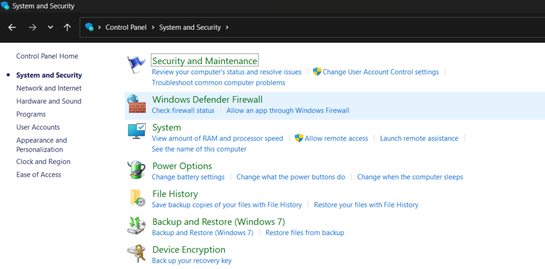Screen dimensions: 545x269
Task: Click the Power Options battery icon
Action: click(136, 170)
